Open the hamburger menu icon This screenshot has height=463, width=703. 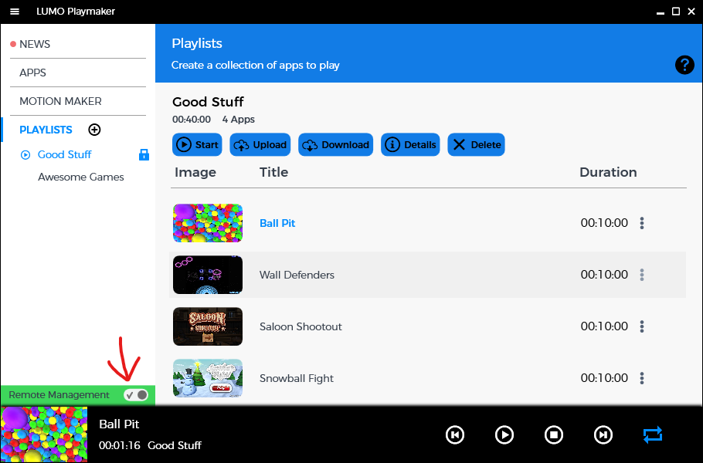tap(15, 12)
